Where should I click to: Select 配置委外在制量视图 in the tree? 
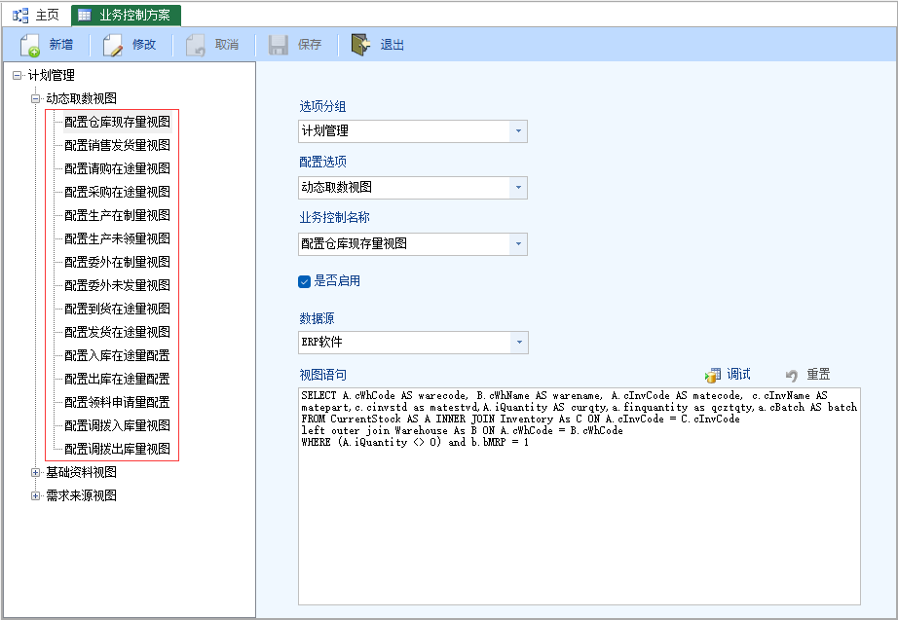point(118,262)
